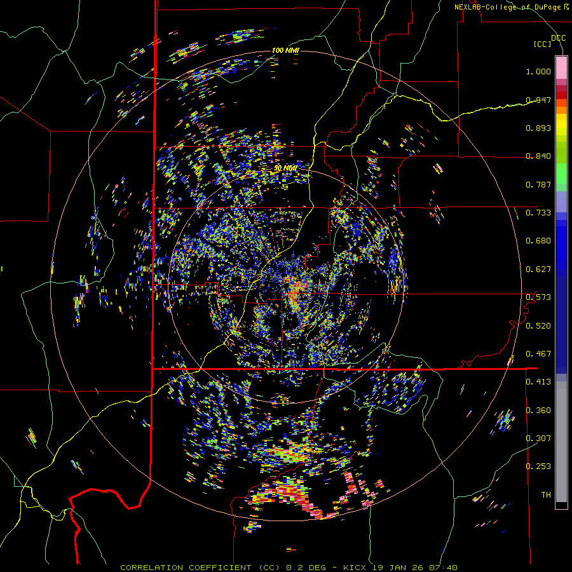Click the 0.307 scale value
Screen dimensions: 572x572
point(538,439)
